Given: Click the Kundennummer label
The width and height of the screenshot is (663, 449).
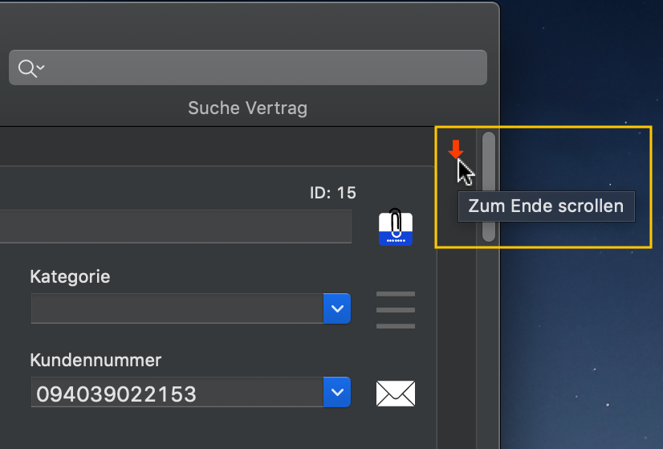Looking at the screenshot, I should pyautogui.click(x=96, y=360).
